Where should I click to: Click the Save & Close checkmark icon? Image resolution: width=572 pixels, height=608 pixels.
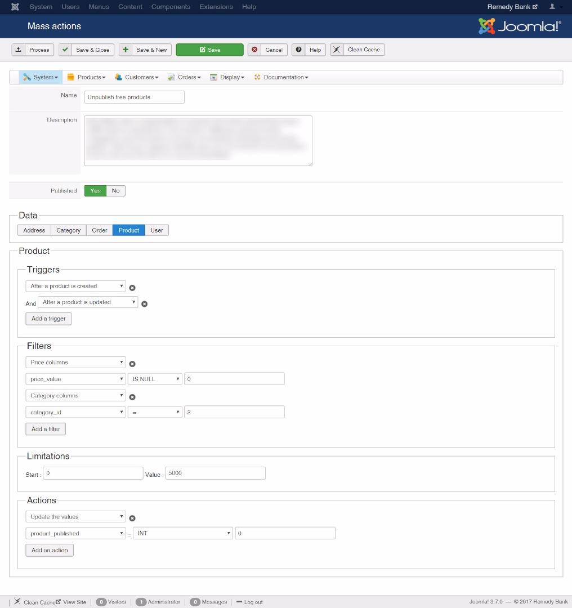click(x=65, y=50)
